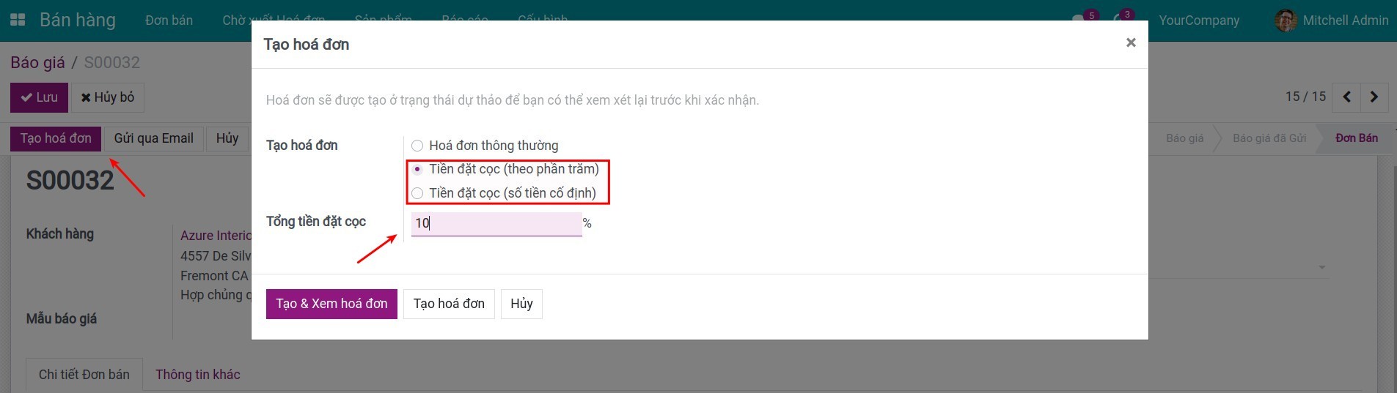1397x393 pixels.
Task: Click Tạo & Xem hoá đơn button
Action: pyautogui.click(x=331, y=304)
